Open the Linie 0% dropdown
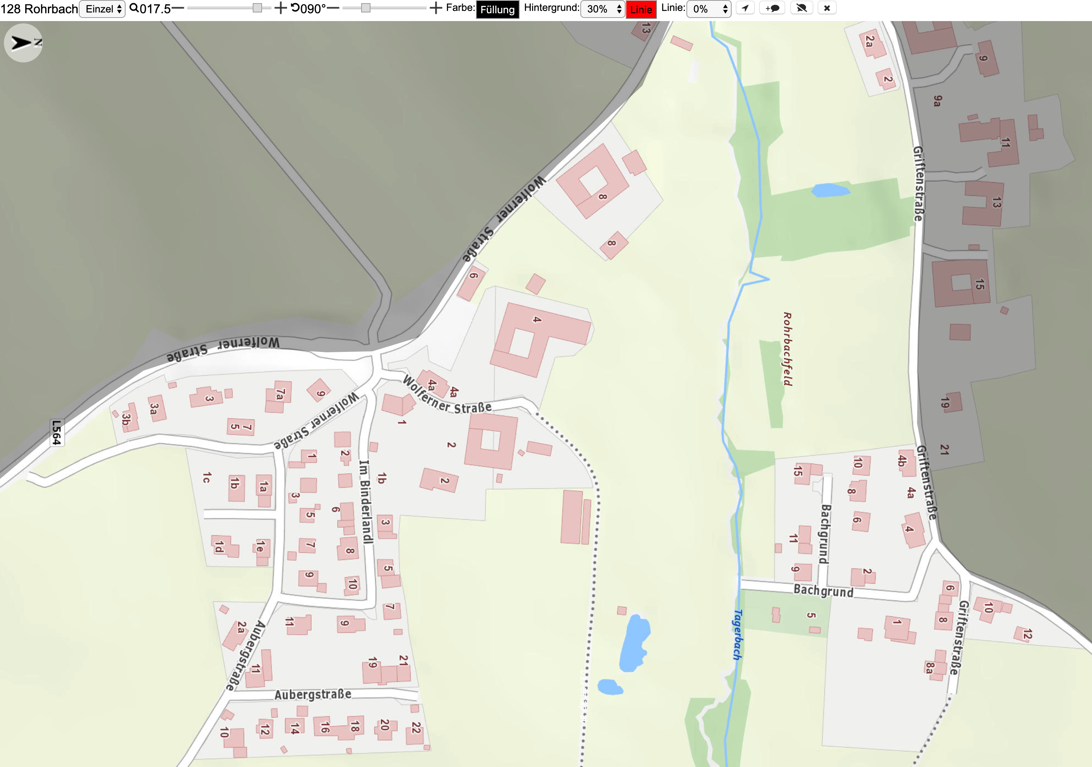 pyautogui.click(x=709, y=9)
